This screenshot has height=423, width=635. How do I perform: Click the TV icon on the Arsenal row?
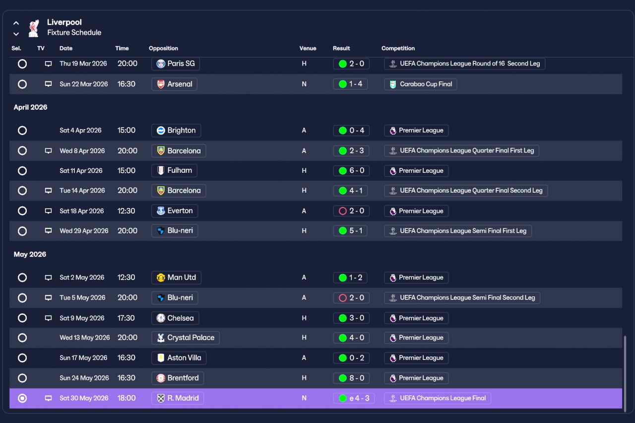pyautogui.click(x=48, y=84)
